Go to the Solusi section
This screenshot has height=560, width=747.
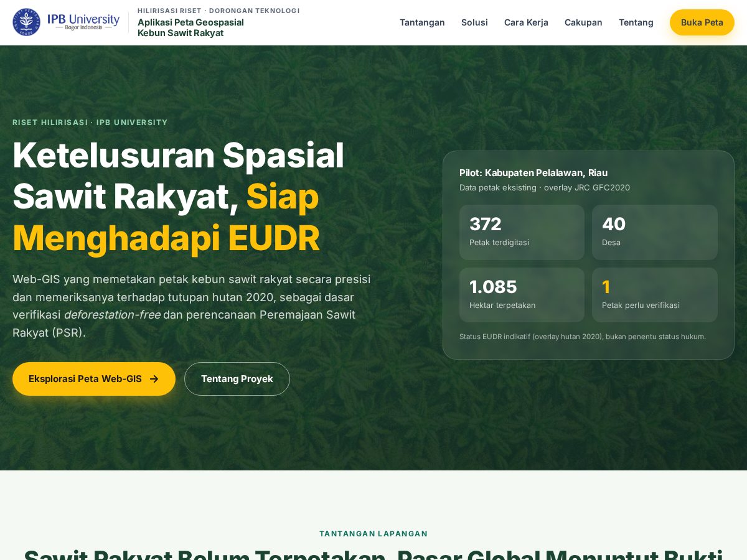pyautogui.click(x=474, y=22)
